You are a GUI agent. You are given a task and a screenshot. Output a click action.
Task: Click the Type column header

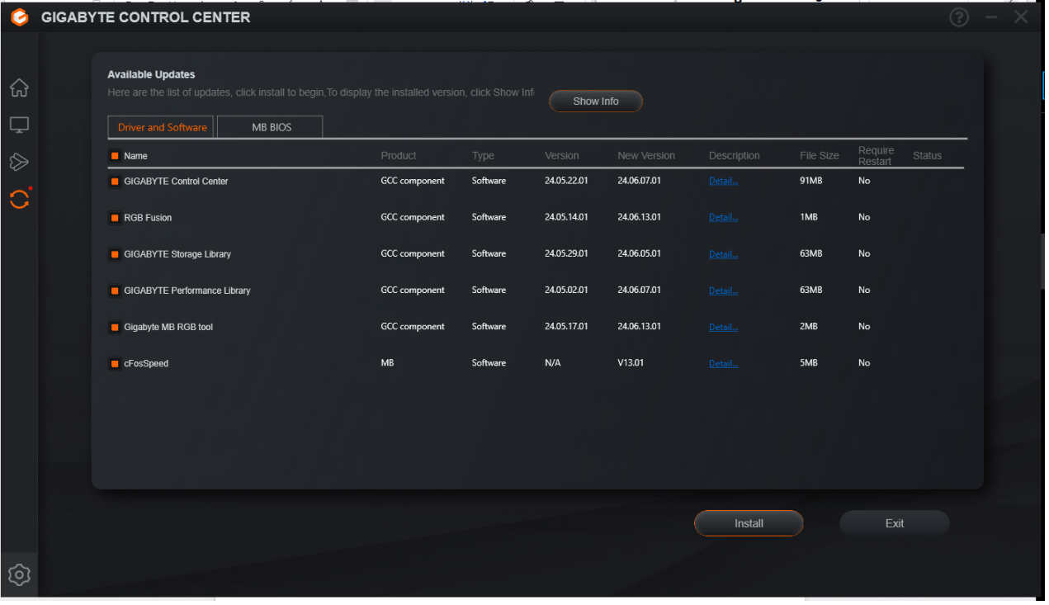(x=483, y=155)
